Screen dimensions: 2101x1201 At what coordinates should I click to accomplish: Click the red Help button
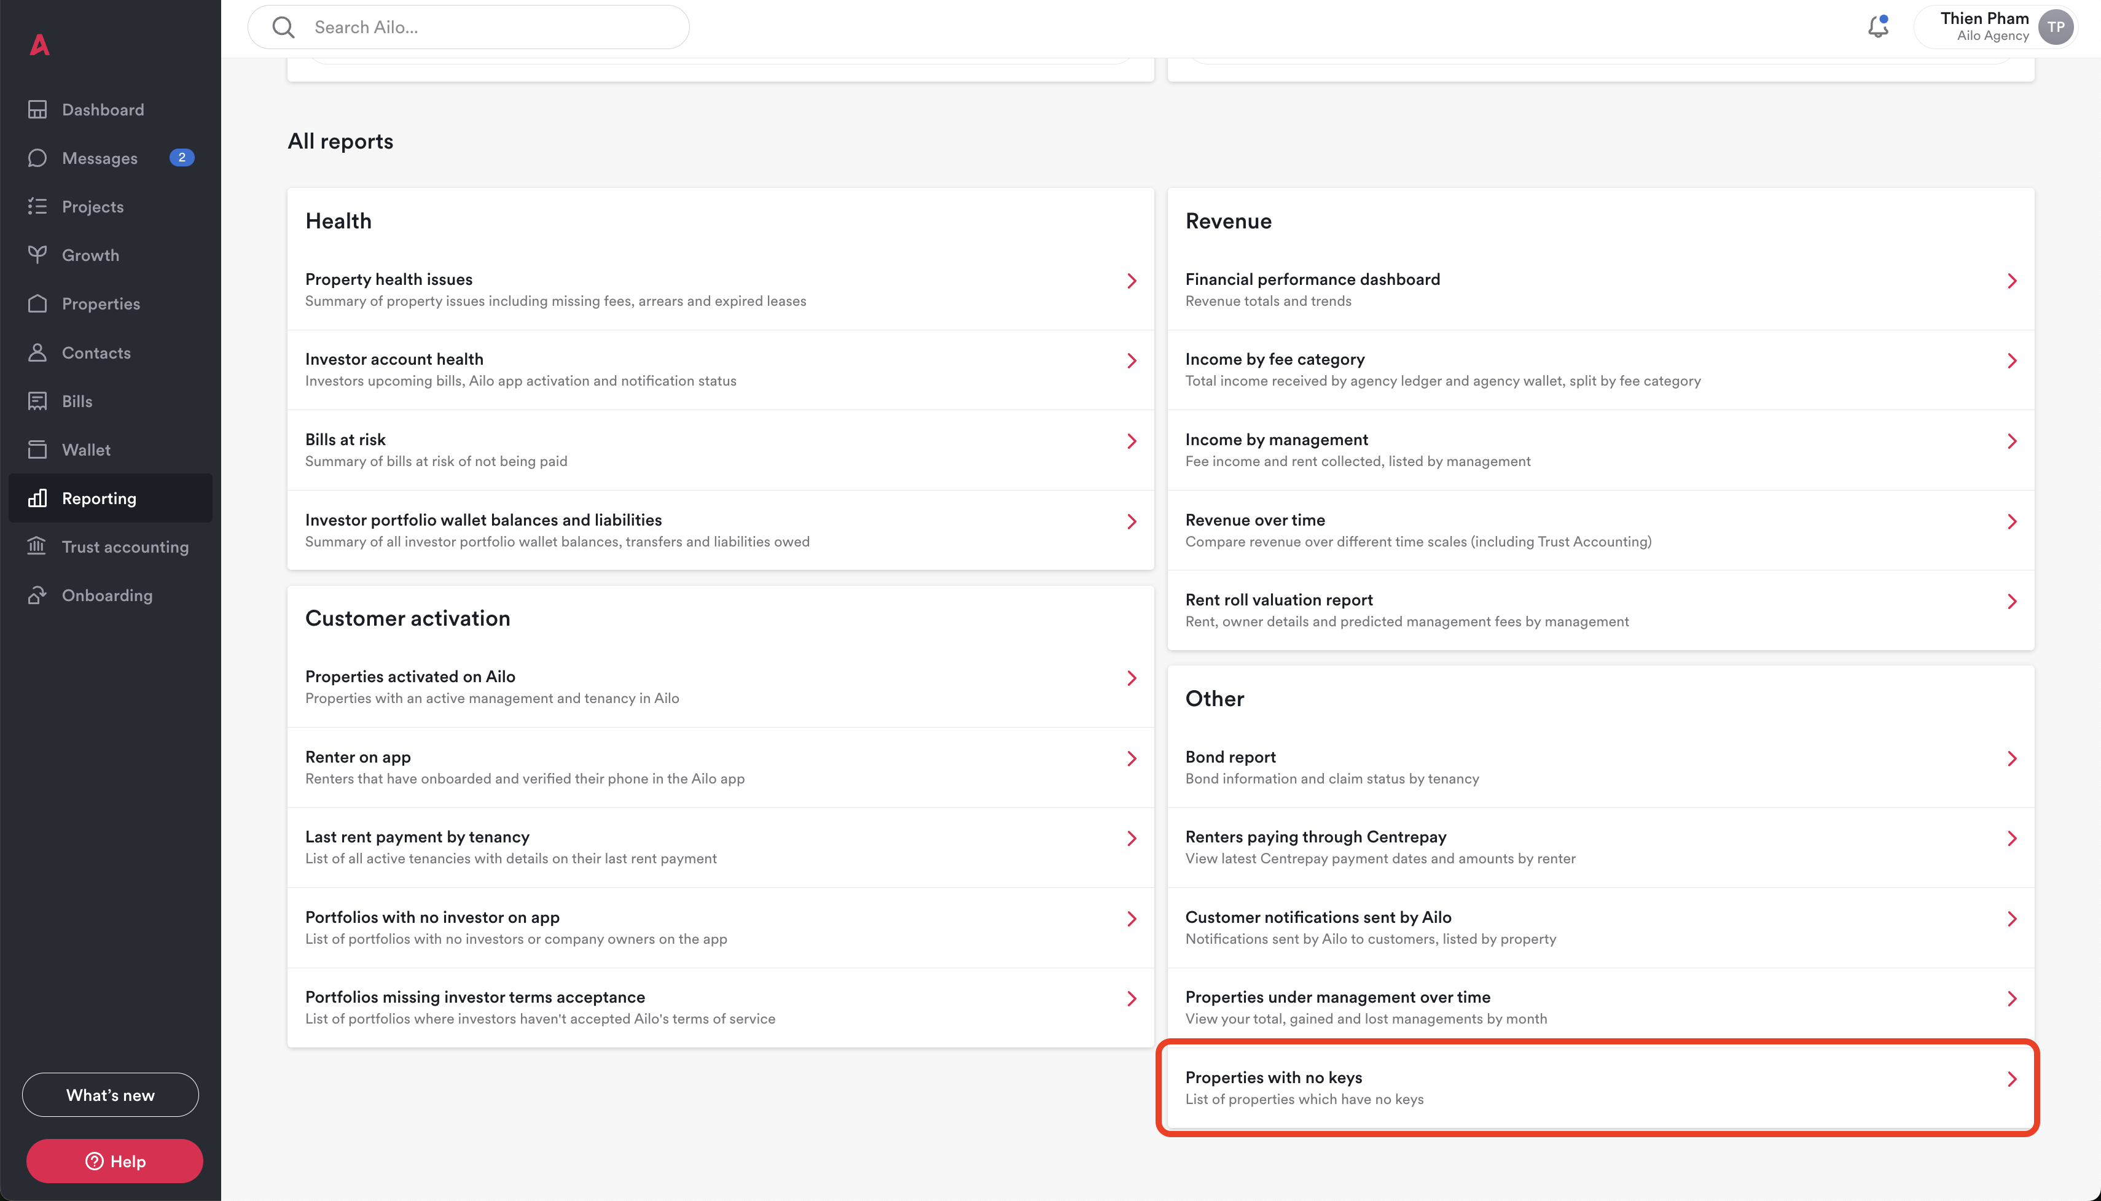(x=115, y=1160)
